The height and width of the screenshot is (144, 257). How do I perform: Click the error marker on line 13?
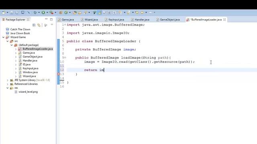point(59,74)
